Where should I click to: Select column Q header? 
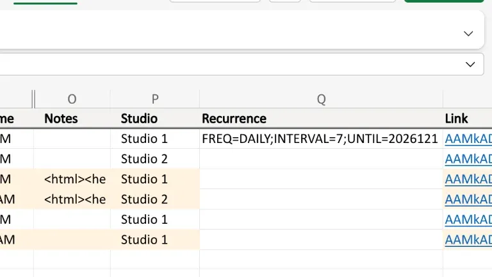[322, 99]
